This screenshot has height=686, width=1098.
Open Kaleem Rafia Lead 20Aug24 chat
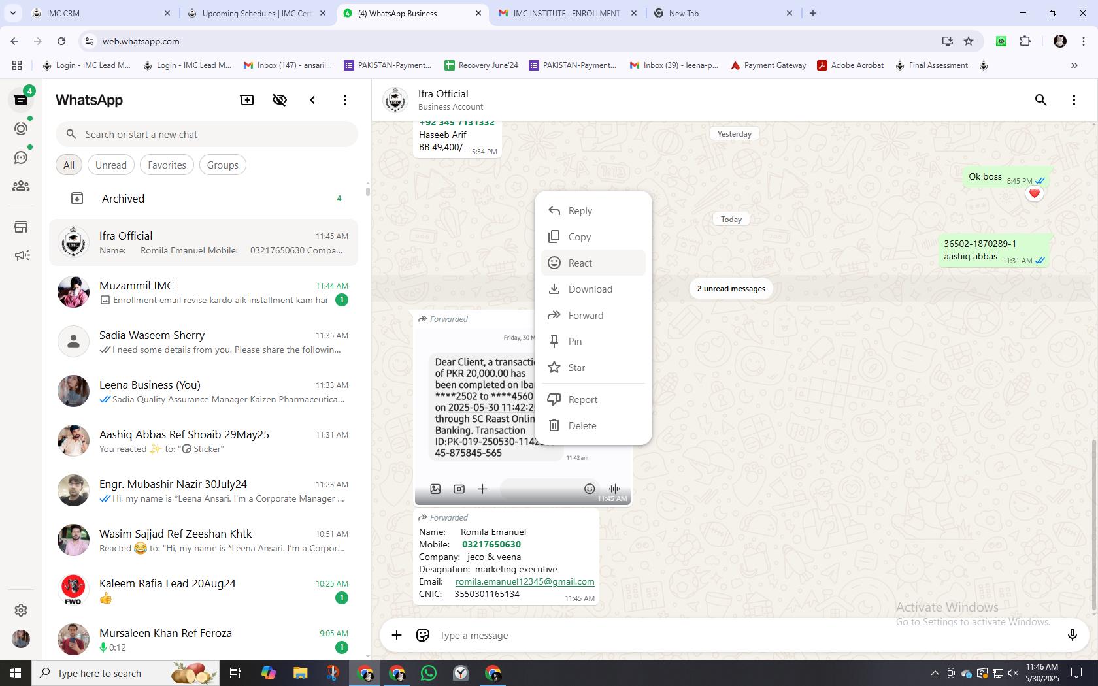click(x=204, y=590)
